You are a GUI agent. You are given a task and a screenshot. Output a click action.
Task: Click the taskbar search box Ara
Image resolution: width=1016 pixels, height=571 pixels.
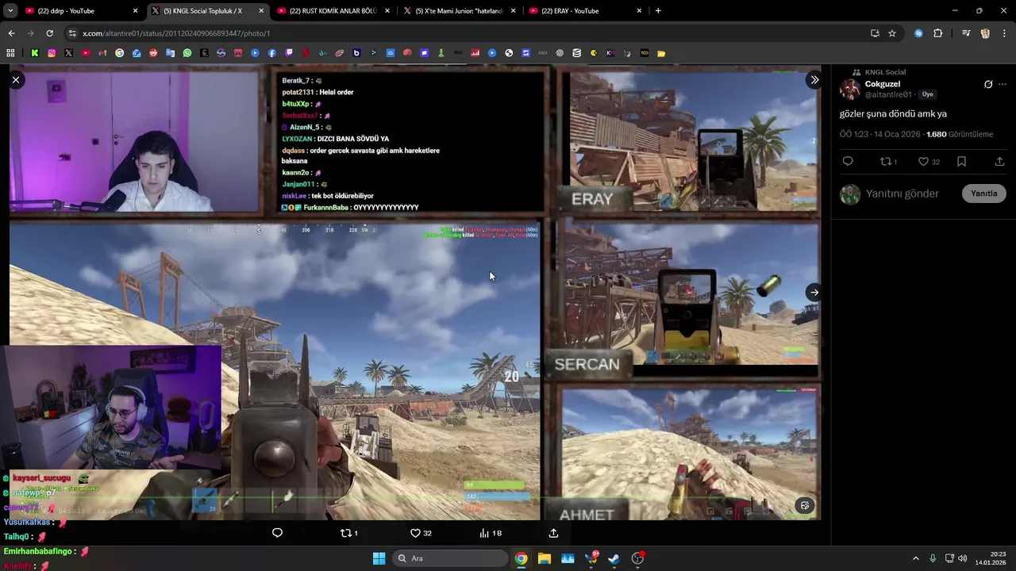449,558
